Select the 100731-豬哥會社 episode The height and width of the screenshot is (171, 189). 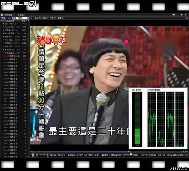10,95
